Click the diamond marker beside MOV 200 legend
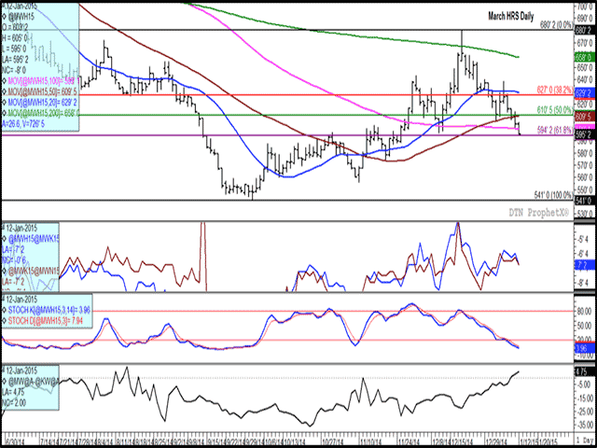This screenshot has width=597, height=448. point(4,113)
